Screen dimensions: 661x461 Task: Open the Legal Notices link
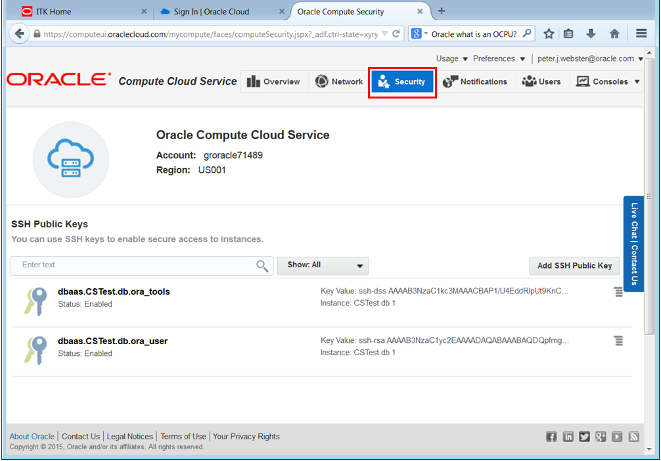tap(130, 437)
